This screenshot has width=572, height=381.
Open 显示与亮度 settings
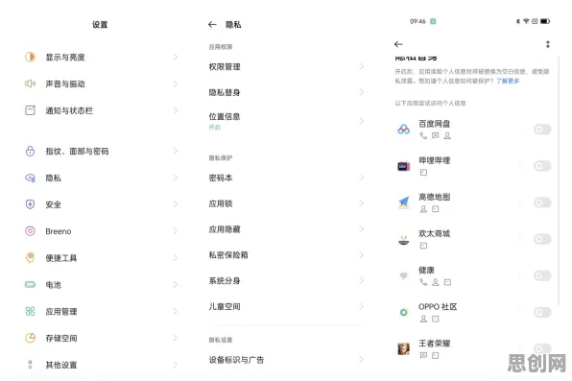click(x=102, y=57)
